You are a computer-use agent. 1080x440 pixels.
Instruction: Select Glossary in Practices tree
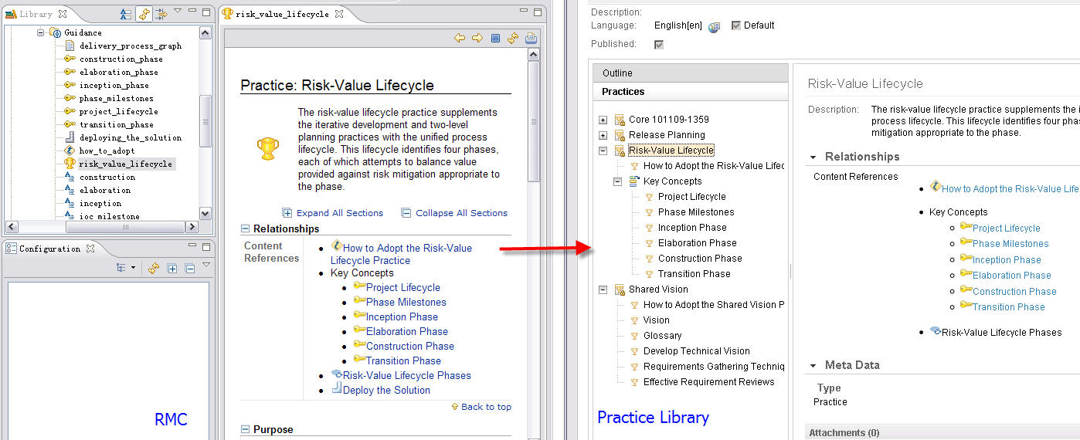pyautogui.click(x=663, y=336)
